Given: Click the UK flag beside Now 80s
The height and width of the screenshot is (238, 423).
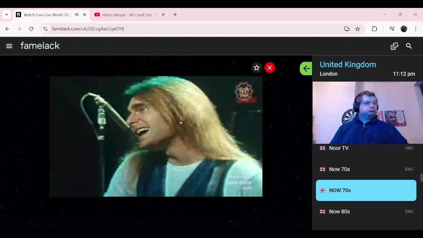Looking at the screenshot, I should pyautogui.click(x=323, y=212).
